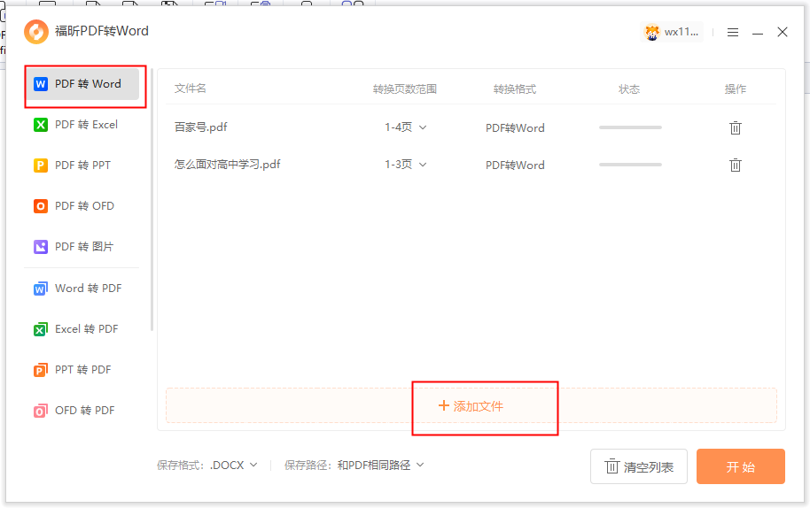The image size is (810, 508).
Task: Click the 文件名 column header
Action: point(191,89)
